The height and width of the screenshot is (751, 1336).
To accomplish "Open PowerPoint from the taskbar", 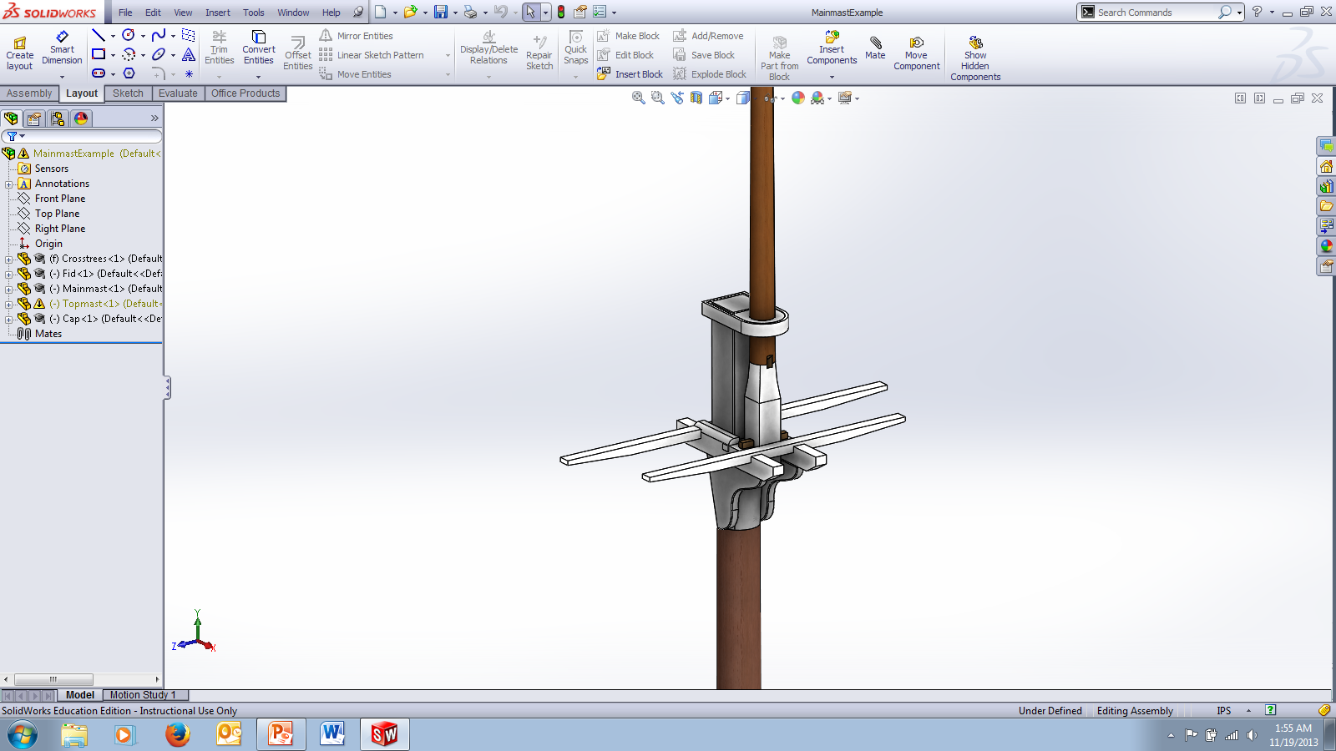I will (281, 734).
